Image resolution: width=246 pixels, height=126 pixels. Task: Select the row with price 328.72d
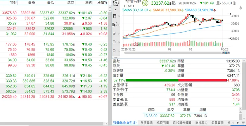click(54, 81)
